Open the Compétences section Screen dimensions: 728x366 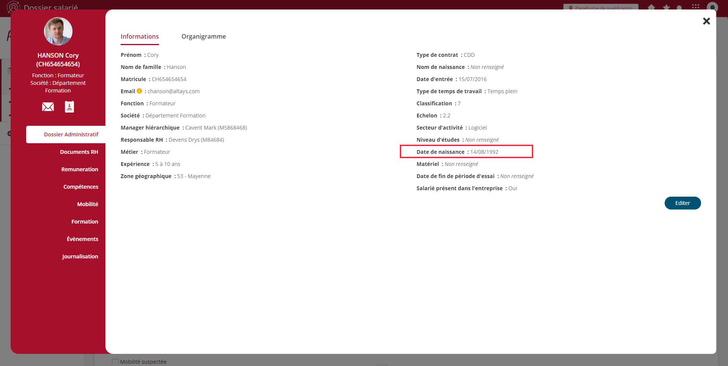pos(80,187)
